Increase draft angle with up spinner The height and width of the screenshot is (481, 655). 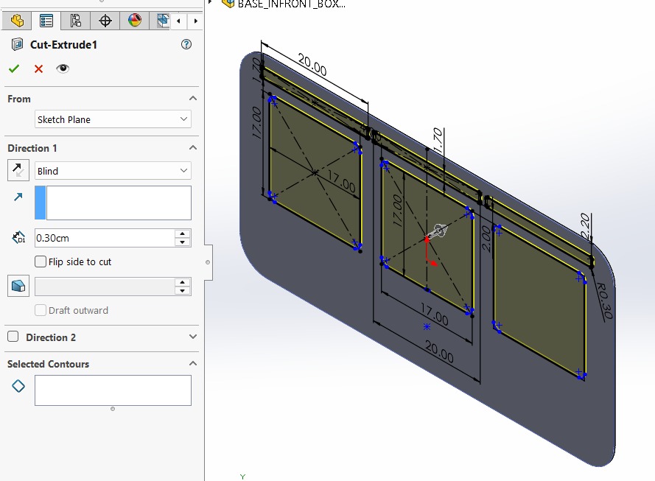point(183,283)
